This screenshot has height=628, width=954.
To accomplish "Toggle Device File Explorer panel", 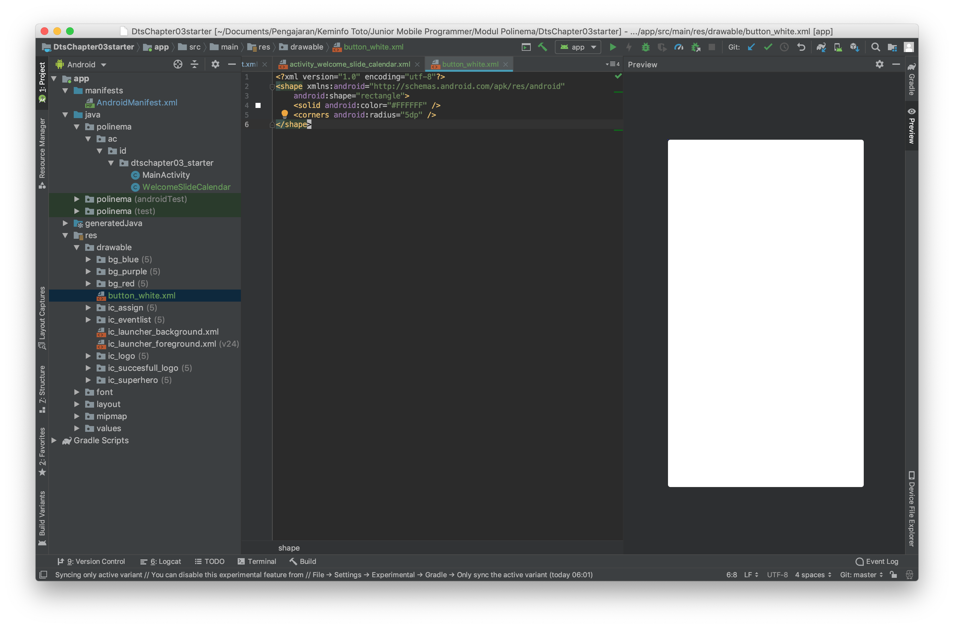I will click(x=911, y=510).
